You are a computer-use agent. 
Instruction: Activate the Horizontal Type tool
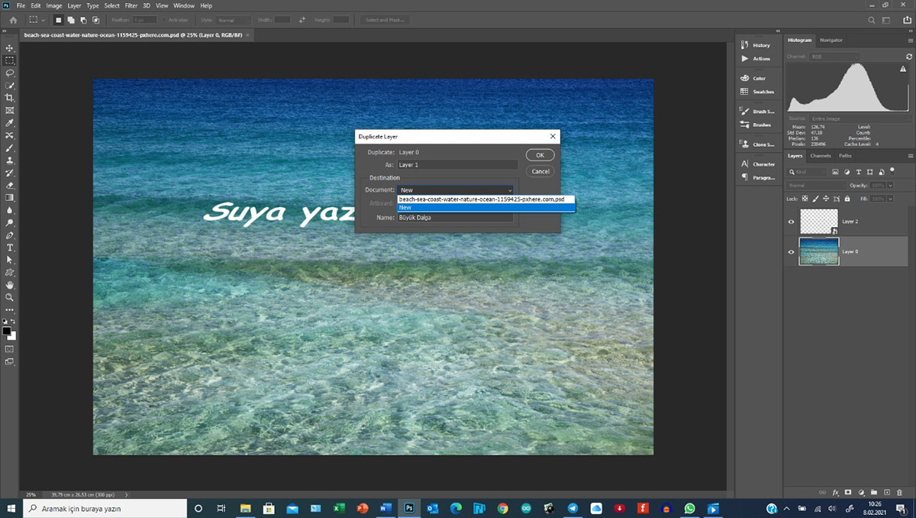pos(10,248)
